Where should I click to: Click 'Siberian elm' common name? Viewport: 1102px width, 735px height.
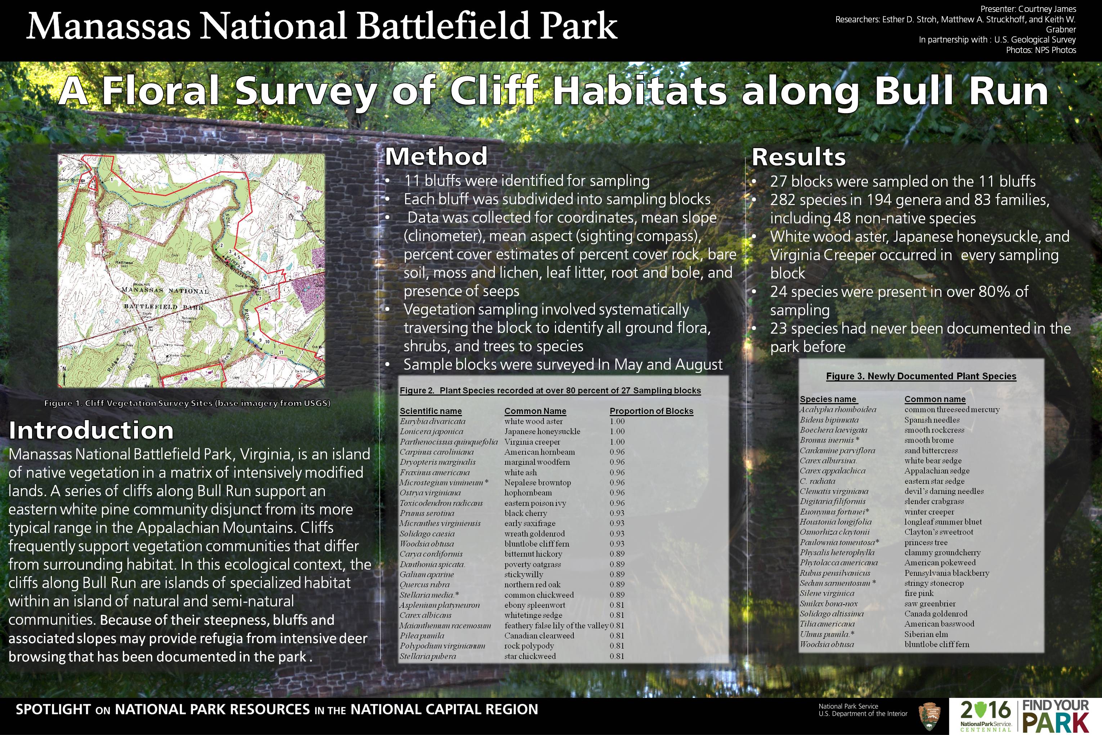(926, 634)
